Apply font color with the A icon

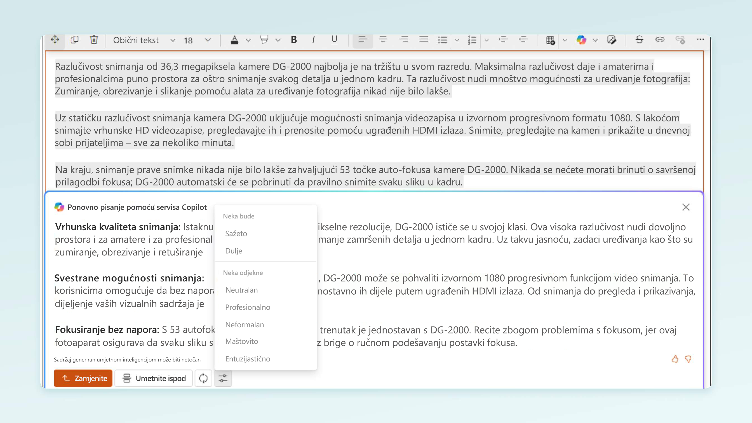click(234, 40)
